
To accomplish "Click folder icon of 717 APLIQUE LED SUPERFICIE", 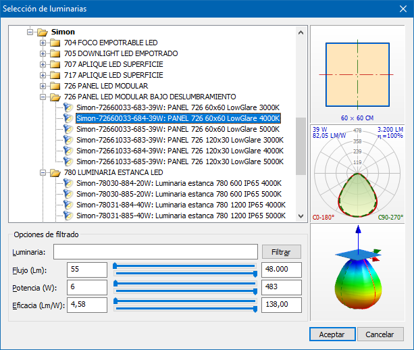I will click(55, 75).
